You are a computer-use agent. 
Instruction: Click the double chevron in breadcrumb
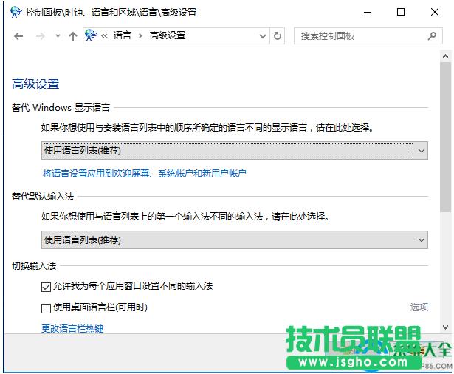point(104,36)
